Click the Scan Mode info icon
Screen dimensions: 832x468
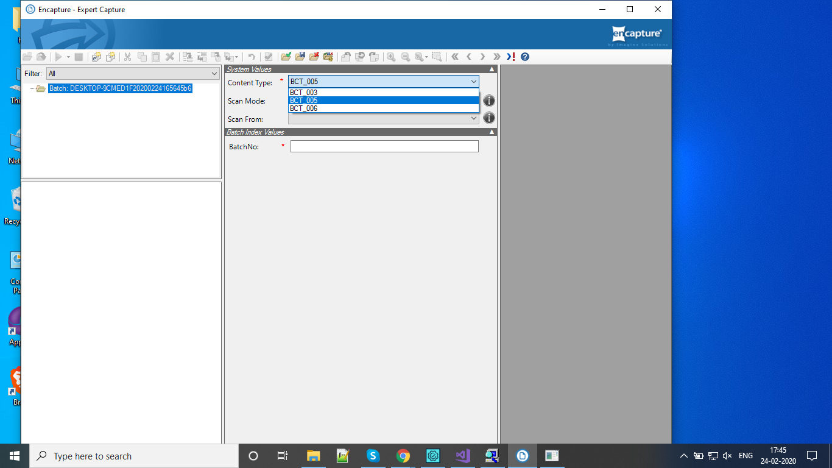489,100
